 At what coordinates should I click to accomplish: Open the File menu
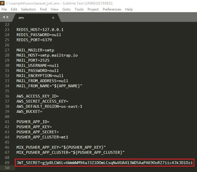(x=4, y=9)
